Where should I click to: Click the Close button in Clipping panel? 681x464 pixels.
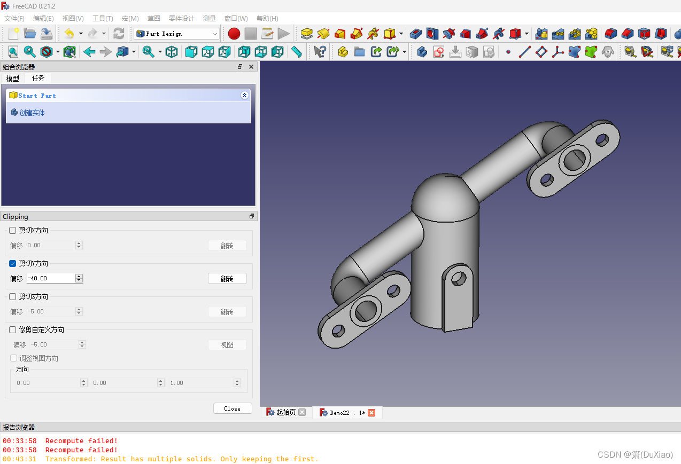click(x=233, y=408)
